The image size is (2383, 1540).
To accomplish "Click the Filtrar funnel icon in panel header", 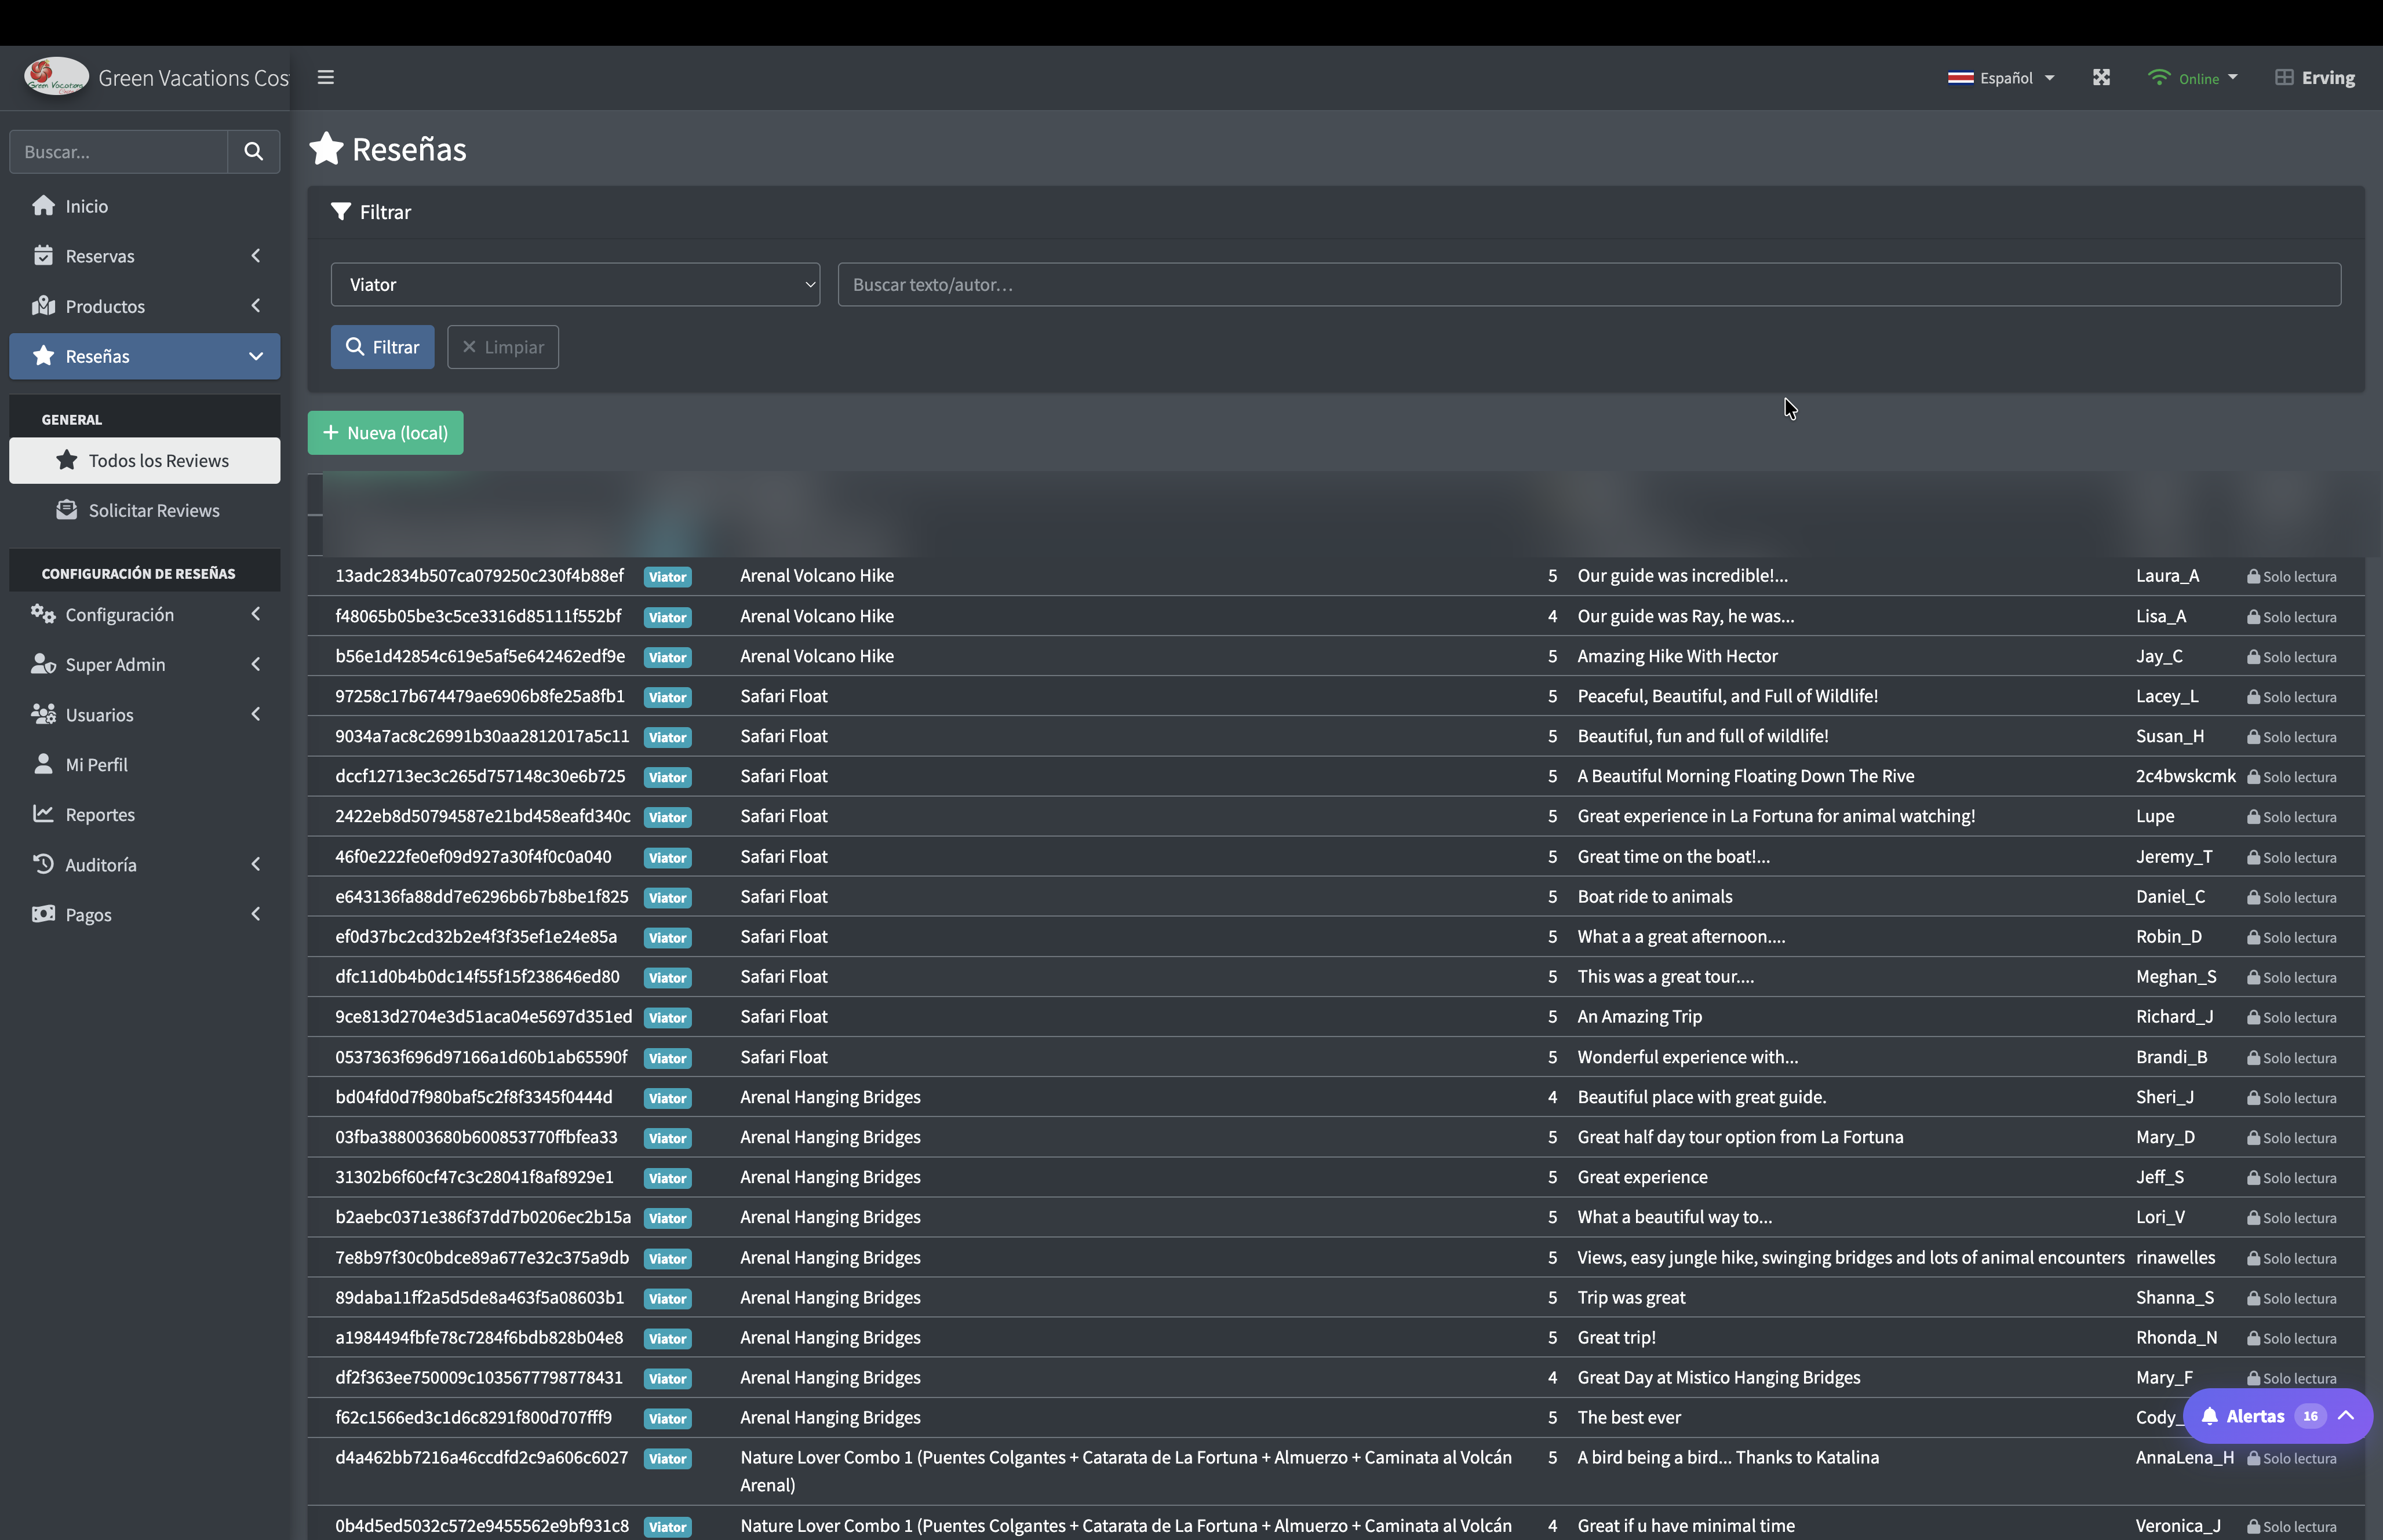I will 341,211.
